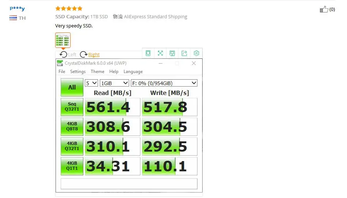
Task: Click the AliExpress Standard Shipping text
Action: pos(155,16)
